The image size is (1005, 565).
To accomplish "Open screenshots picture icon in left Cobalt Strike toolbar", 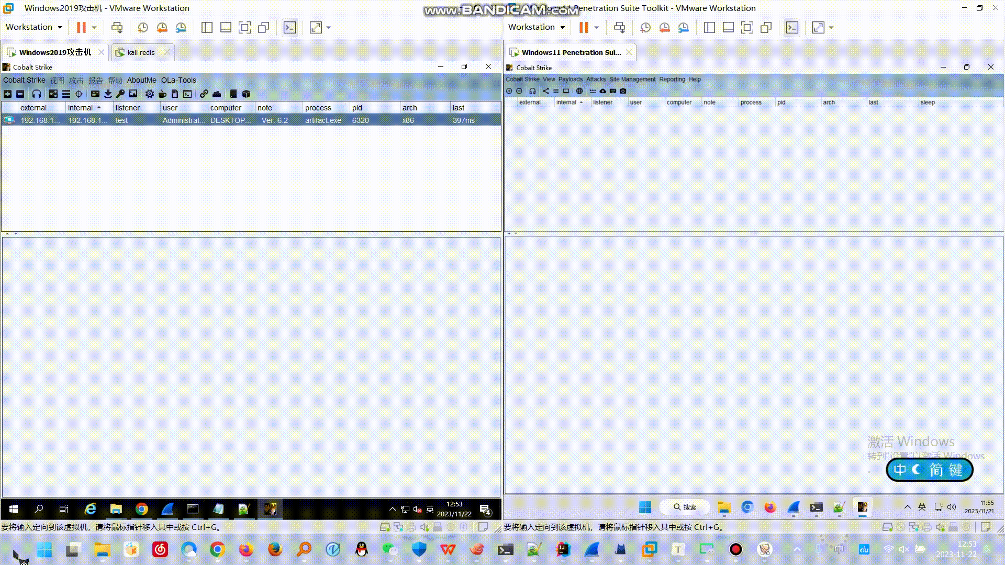I will 133,94.
